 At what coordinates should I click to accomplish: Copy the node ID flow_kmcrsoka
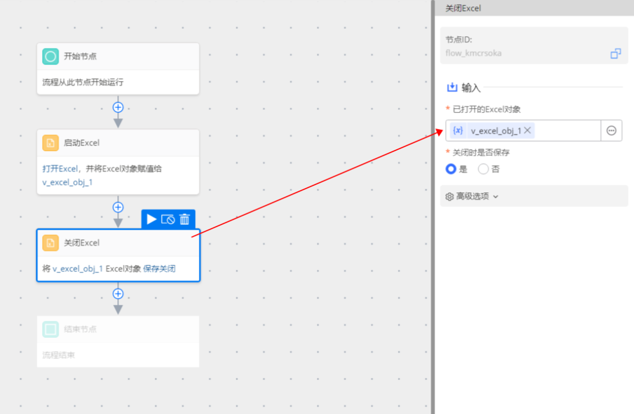click(x=615, y=53)
